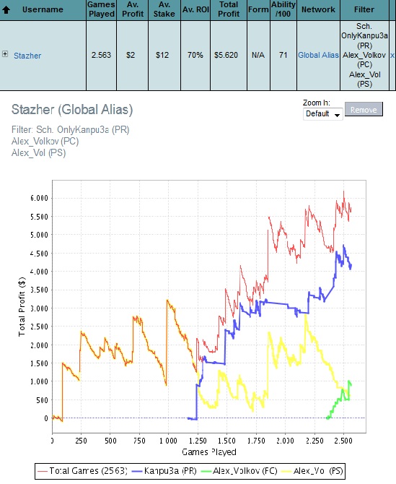This screenshot has width=396, height=484.
Task: Sort by Av. ROI column header
Action: 195,10
